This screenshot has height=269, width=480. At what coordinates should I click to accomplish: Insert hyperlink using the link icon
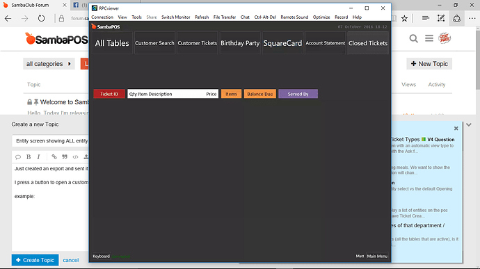click(54, 156)
